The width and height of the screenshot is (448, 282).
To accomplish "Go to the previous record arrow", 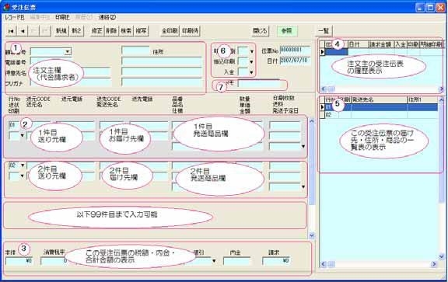I will tap(23, 31).
